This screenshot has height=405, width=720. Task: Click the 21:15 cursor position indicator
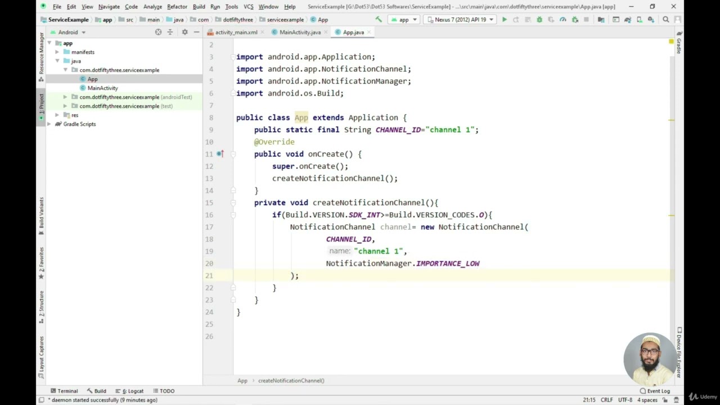click(589, 400)
